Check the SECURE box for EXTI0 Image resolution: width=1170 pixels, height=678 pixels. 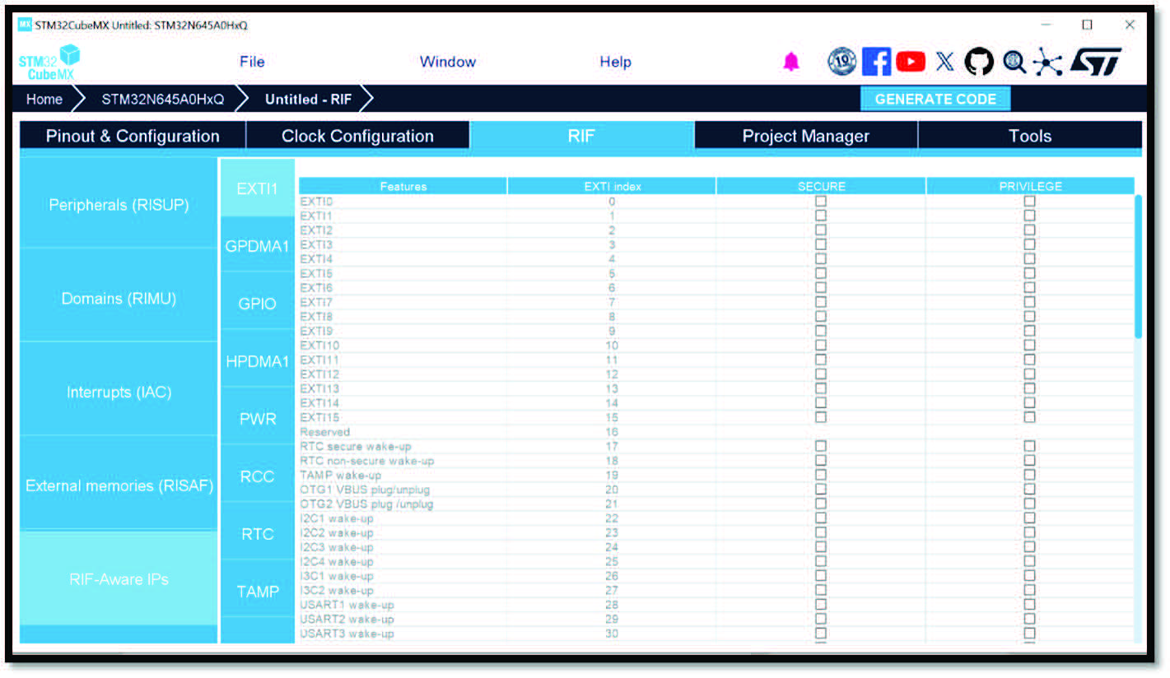pyautogui.click(x=821, y=202)
